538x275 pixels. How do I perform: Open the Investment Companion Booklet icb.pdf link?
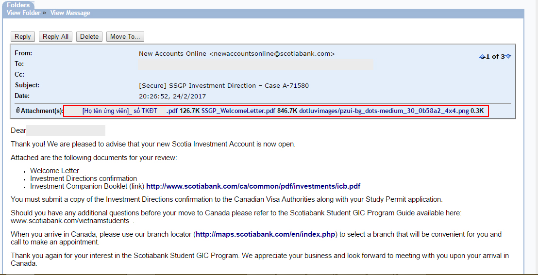[x=253, y=186]
